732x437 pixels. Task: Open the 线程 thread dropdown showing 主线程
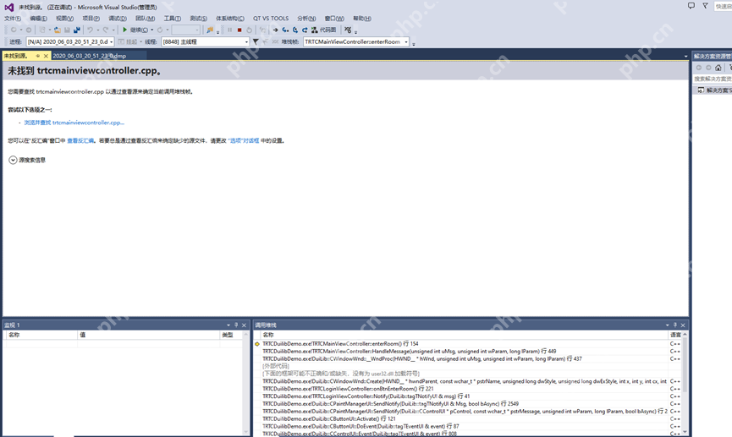(x=205, y=41)
